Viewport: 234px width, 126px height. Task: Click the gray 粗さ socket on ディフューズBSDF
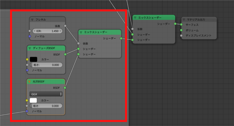coord(27,65)
